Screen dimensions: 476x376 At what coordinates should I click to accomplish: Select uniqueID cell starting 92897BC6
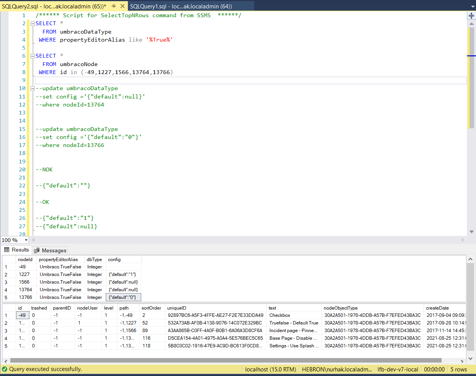tap(216, 315)
